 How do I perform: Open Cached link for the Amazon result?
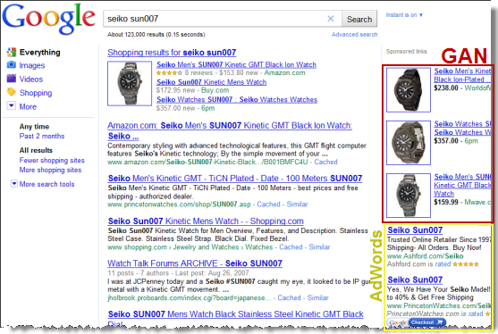pyautogui.click(x=325, y=162)
